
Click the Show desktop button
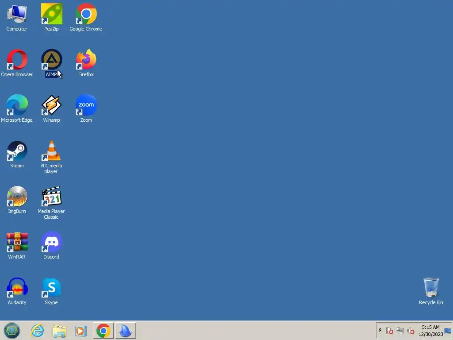(x=448, y=330)
